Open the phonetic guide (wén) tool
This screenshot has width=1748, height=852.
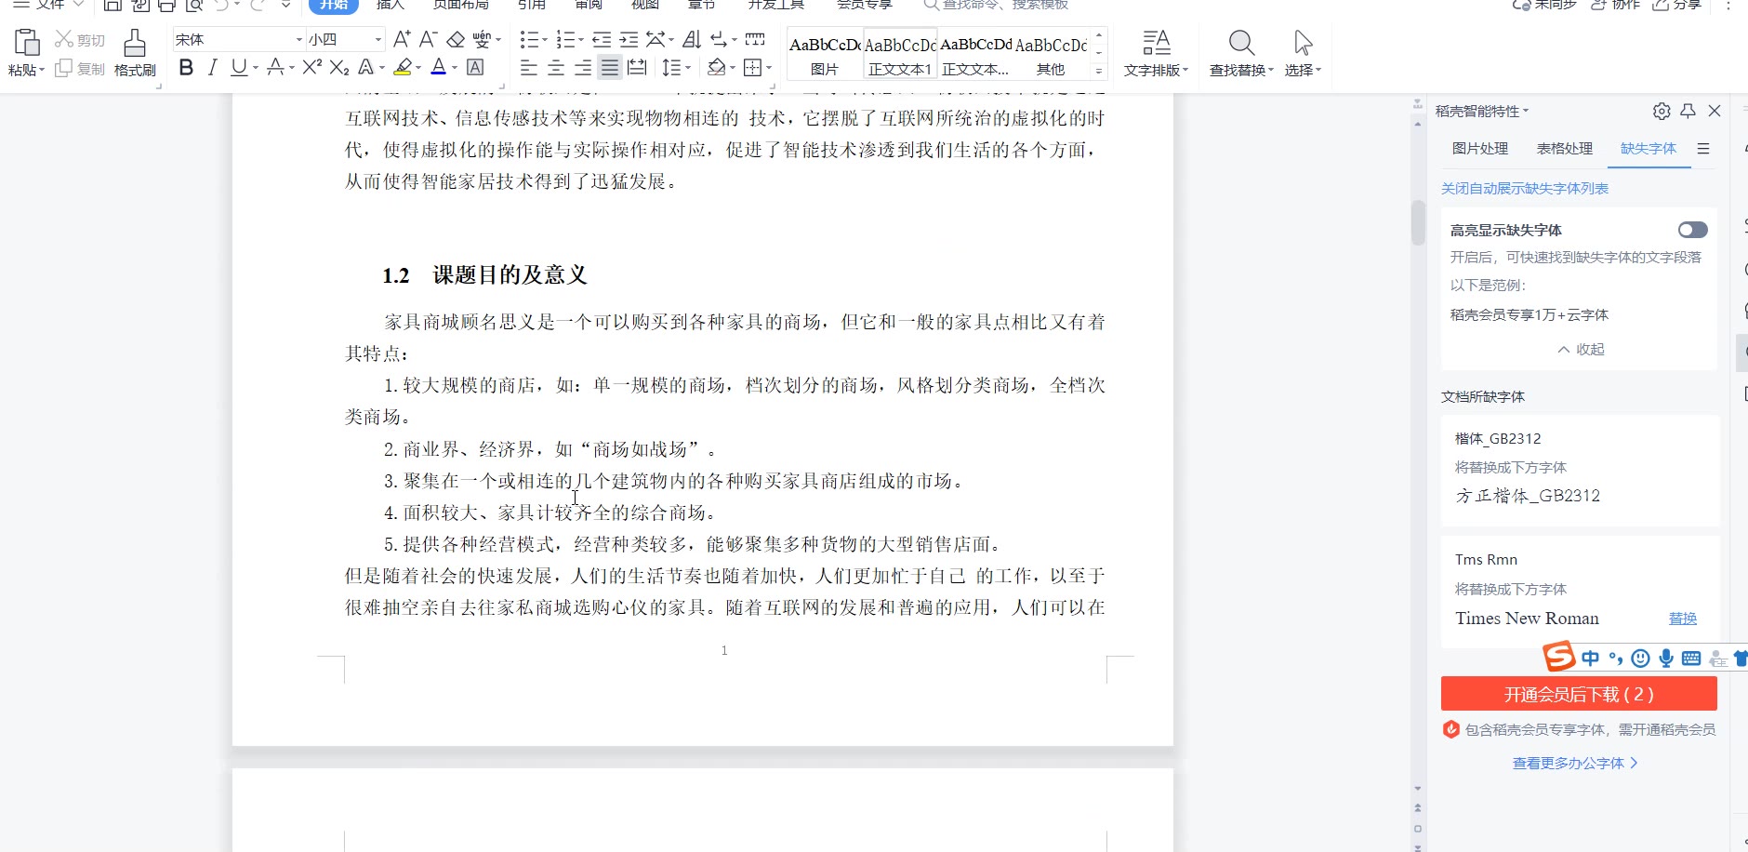pos(482,39)
